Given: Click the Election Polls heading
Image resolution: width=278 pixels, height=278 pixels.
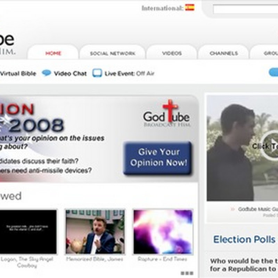Looking at the screenshot, I should click(244, 239).
